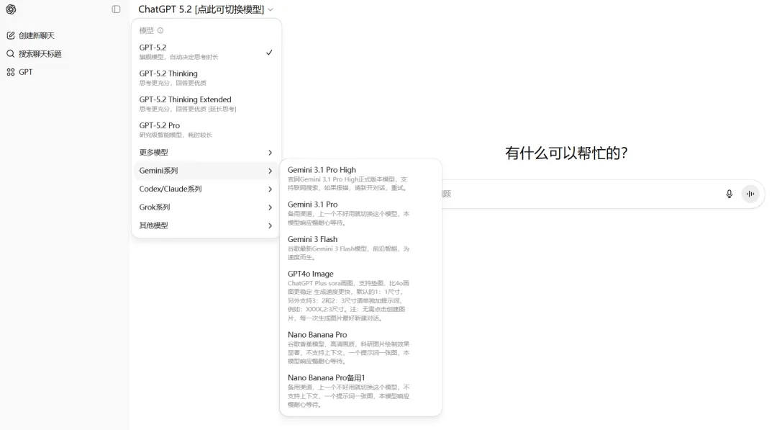This screenshot has height=430, width=777.
Task: Choose Gemini 3 Flash model
Action: pyautogui.click(x=360, y=248)
